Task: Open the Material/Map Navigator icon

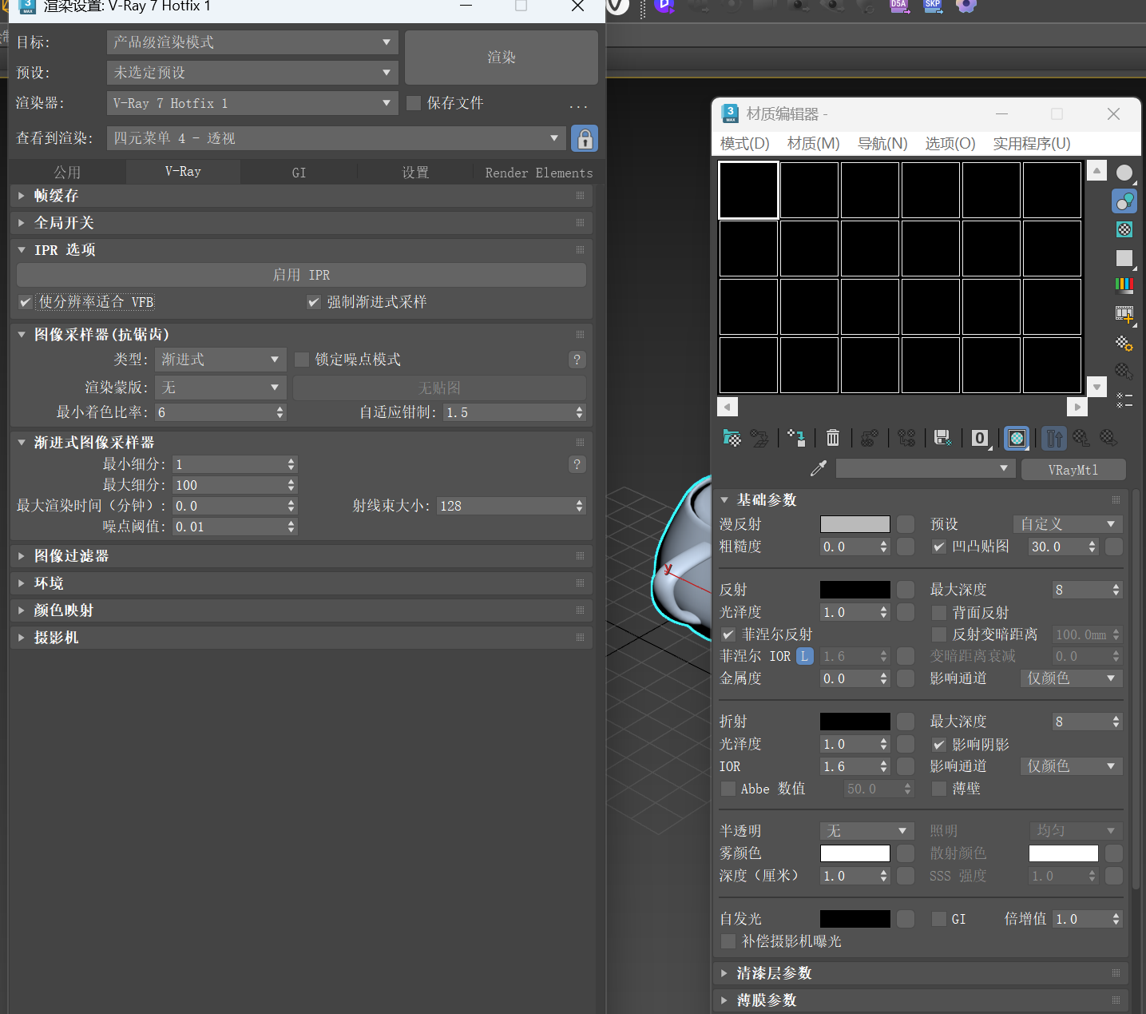Action: (x=1124, y=400)
